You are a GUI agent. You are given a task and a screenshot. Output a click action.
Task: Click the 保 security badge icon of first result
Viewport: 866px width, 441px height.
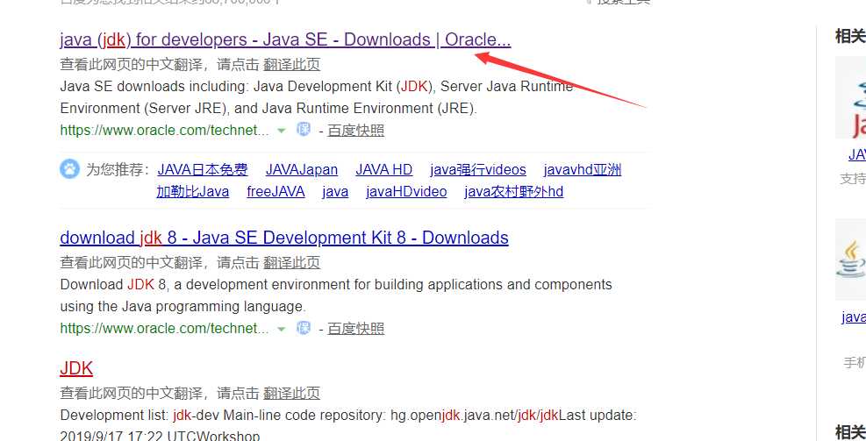pyautogui.click(x=304, y=130)
